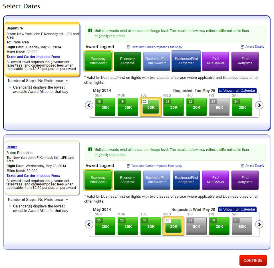This screenshot has height=268, width=274.
Task: Go to next week in return calendar
Action: point(259,224)
